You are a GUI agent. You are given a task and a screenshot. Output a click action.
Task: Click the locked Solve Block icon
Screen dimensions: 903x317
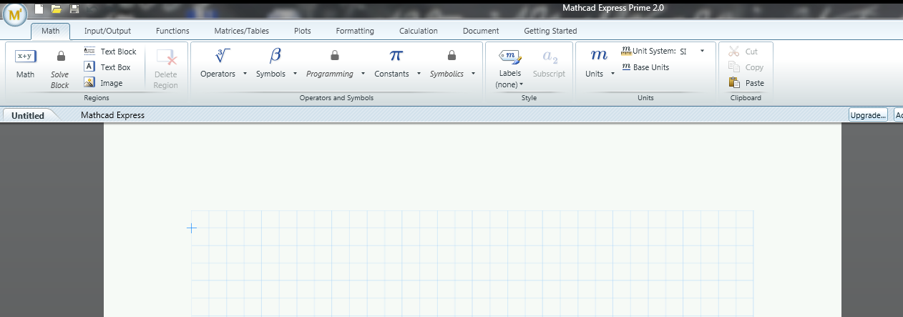pyautogui.click(x=60, y=56)
